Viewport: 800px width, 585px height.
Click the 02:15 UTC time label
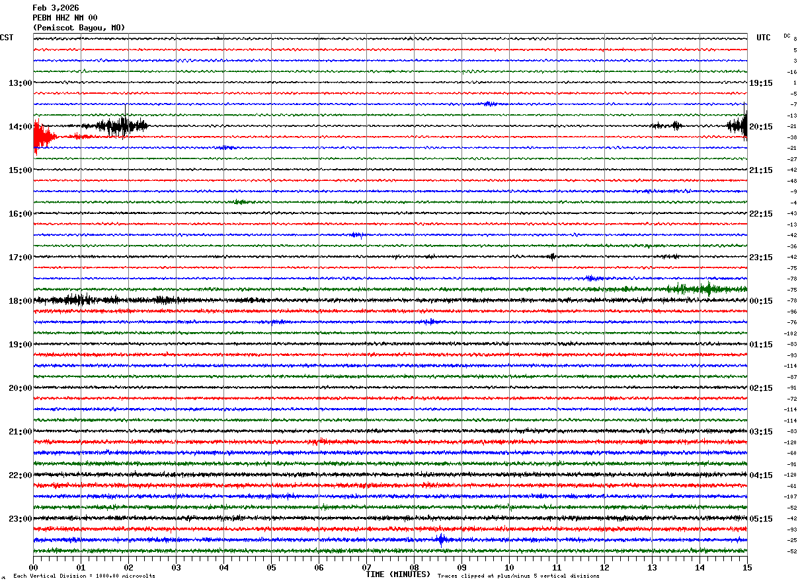click(761, 388)
